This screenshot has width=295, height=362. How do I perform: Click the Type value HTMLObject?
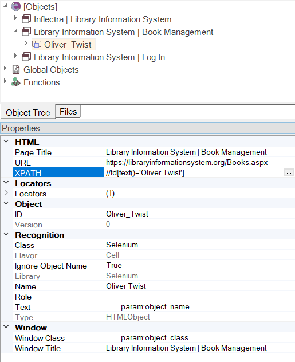click(128, 317)
